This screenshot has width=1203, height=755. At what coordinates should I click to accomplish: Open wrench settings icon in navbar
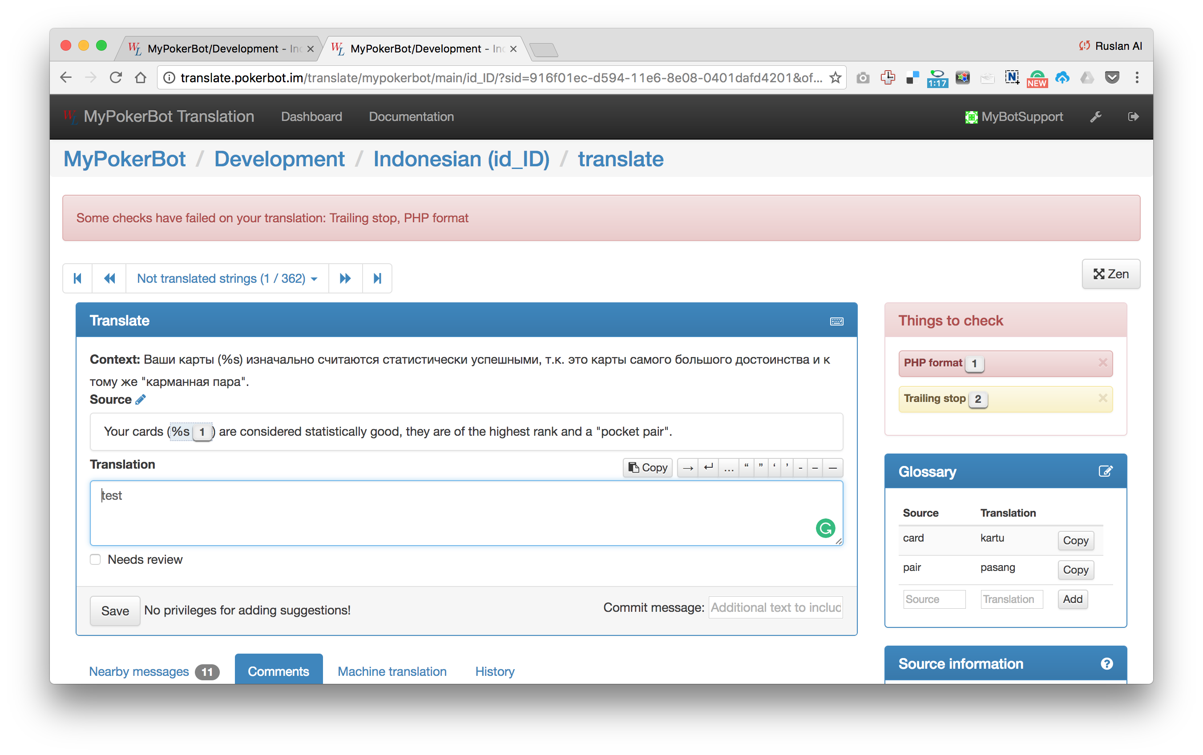point(1096,117)
